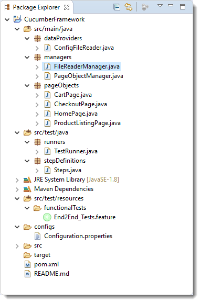Viewport: 201px width, 303px height.
Task: Maximize the Package Explorer view
Action: (183, 7)
